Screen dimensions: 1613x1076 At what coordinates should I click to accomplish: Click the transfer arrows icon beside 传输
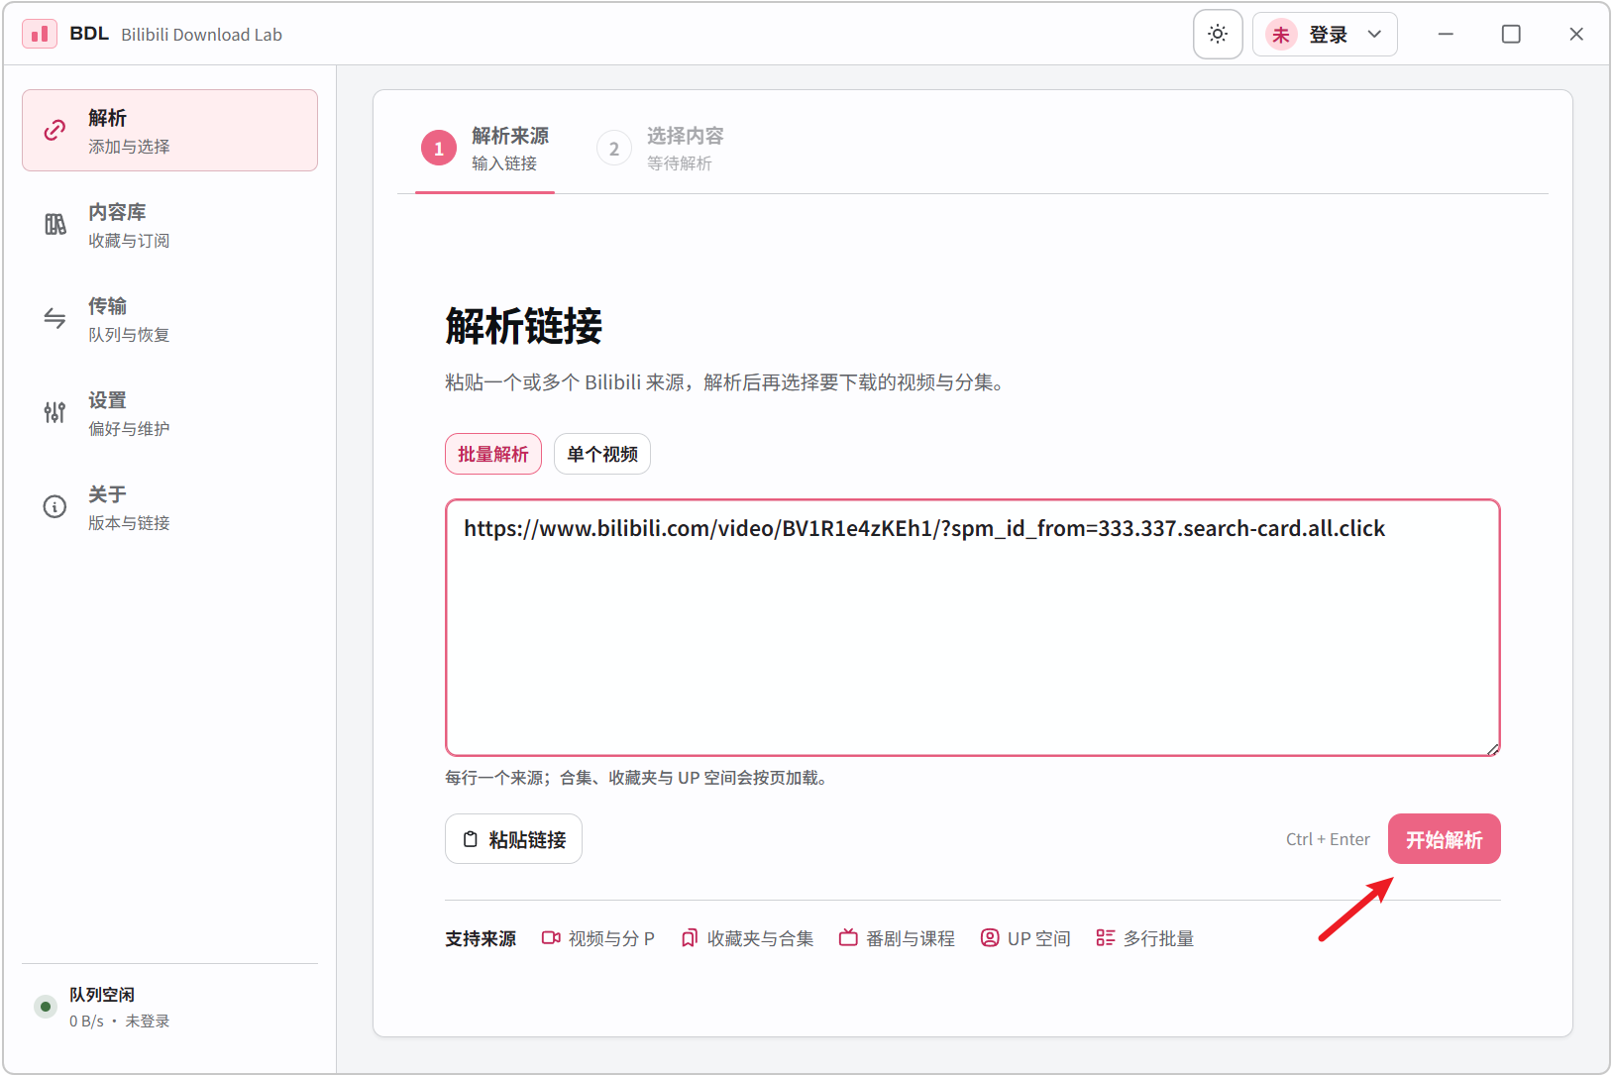[x=54, y=319]
